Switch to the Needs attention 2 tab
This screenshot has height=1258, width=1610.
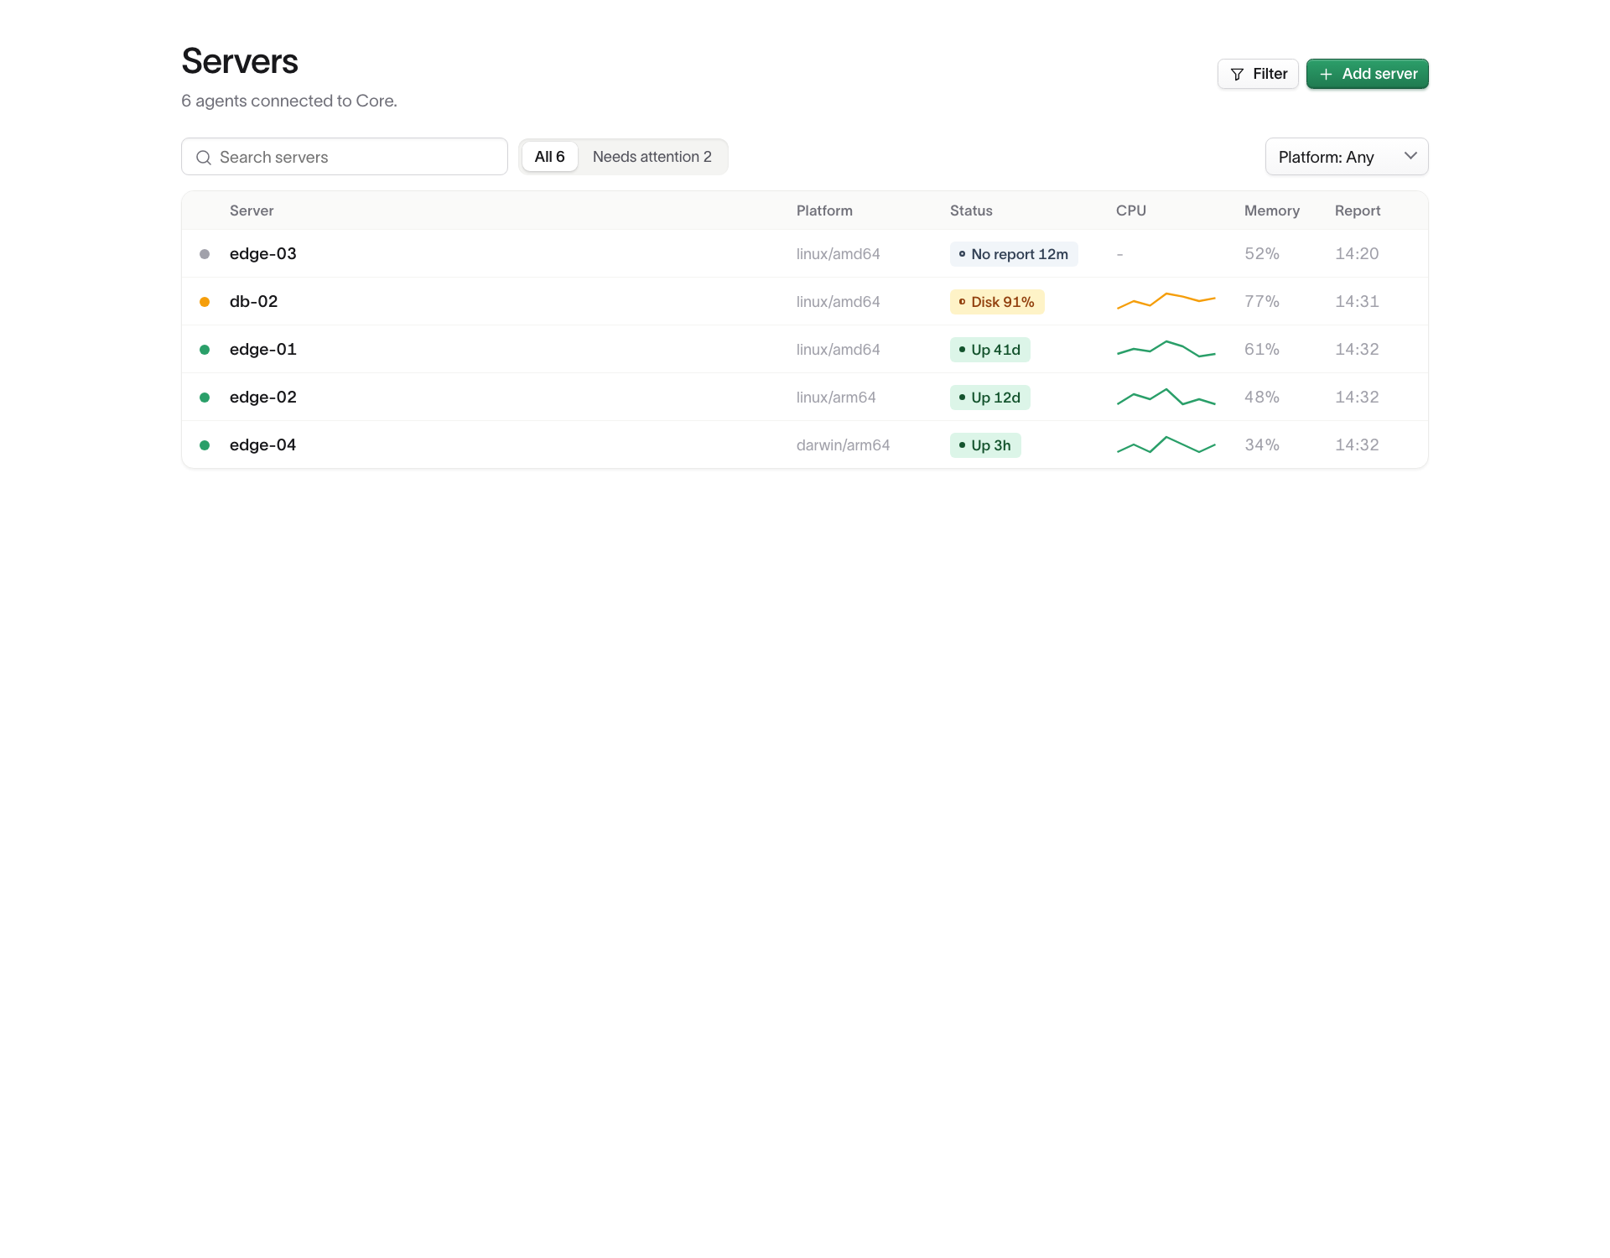point(652,157)
